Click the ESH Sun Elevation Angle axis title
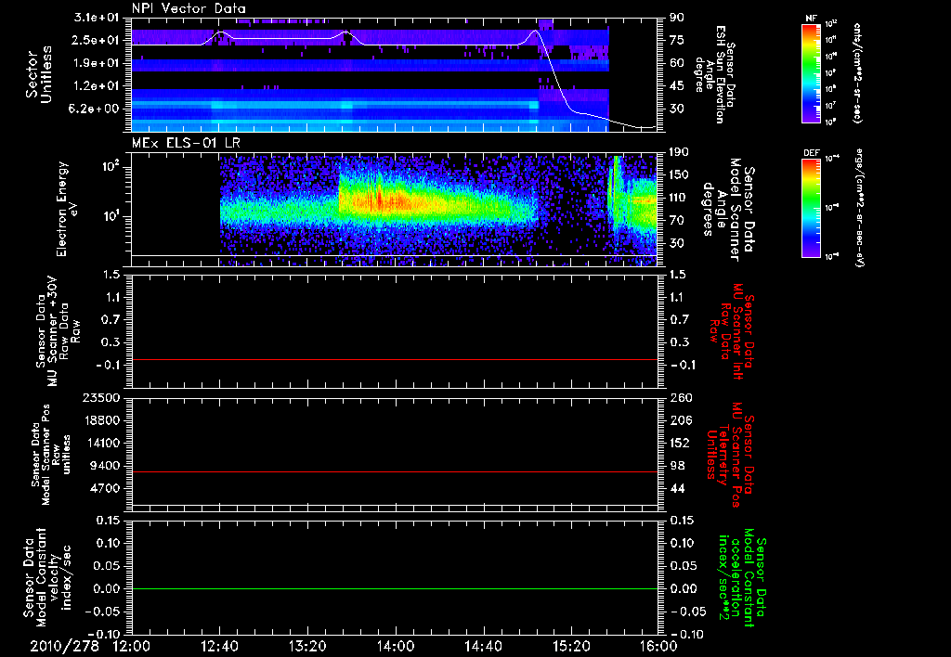951x657 pixels. pos(716,74)
